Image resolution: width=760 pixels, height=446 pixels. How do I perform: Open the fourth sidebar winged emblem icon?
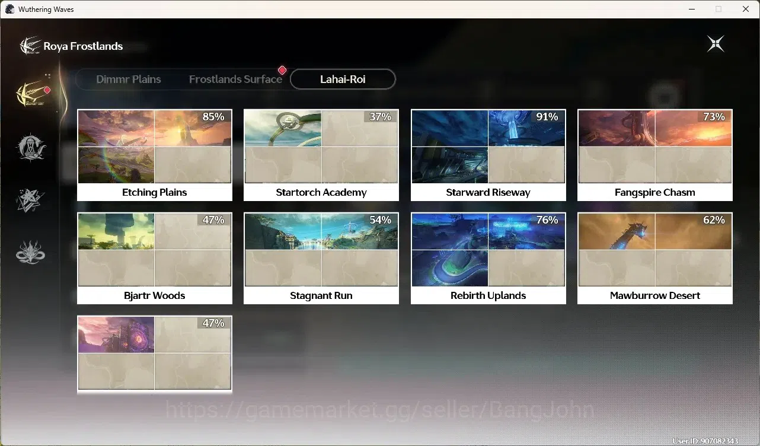[x=30, y=252]
